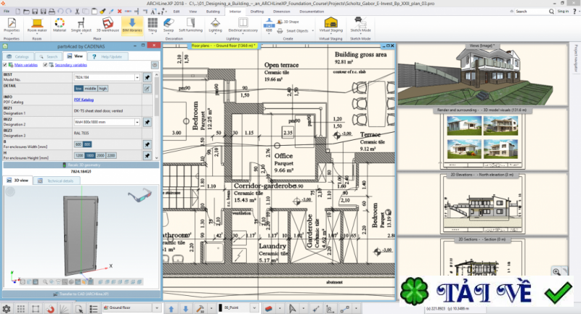
Task: Set detail level to high
Action: coord(103,88)
